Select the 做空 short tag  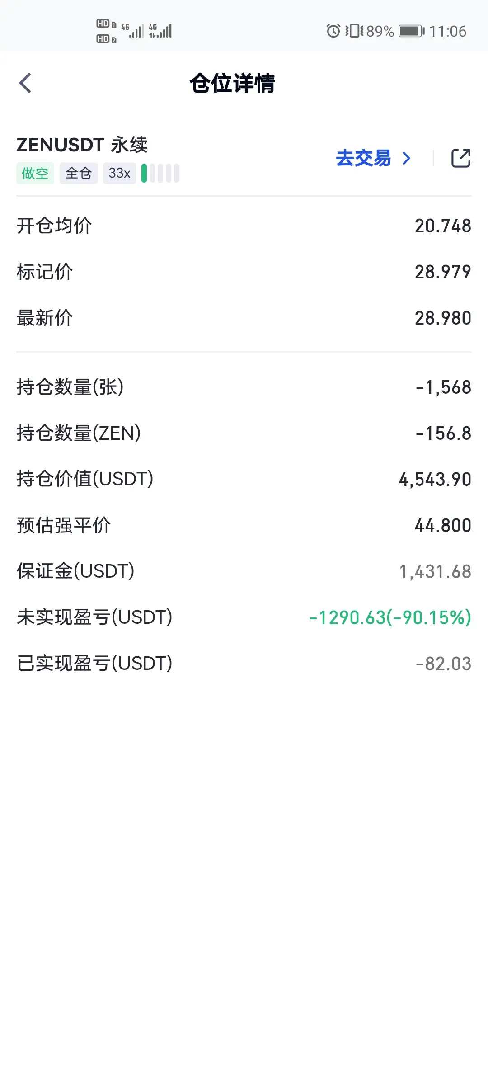tap(35, 173)
